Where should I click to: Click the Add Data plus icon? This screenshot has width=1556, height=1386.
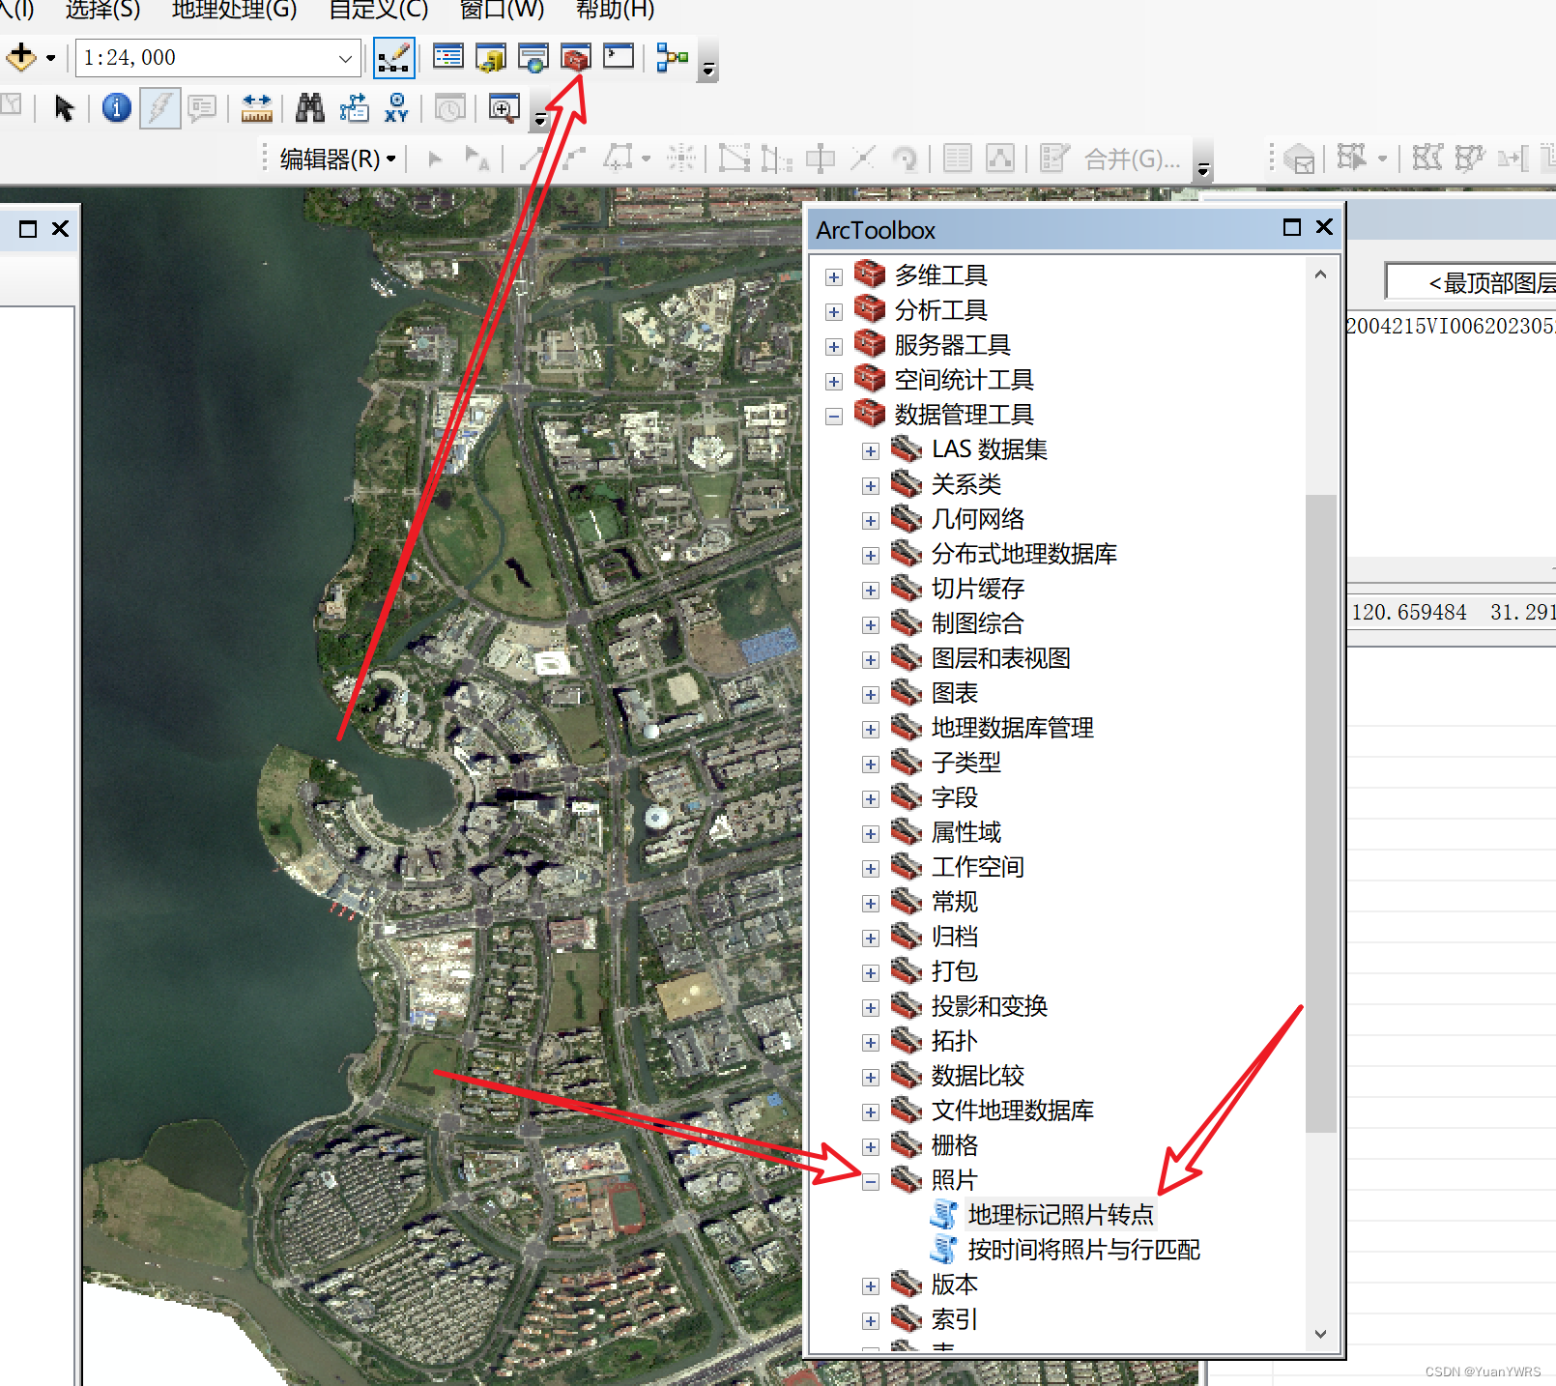[x=21, y=58]
